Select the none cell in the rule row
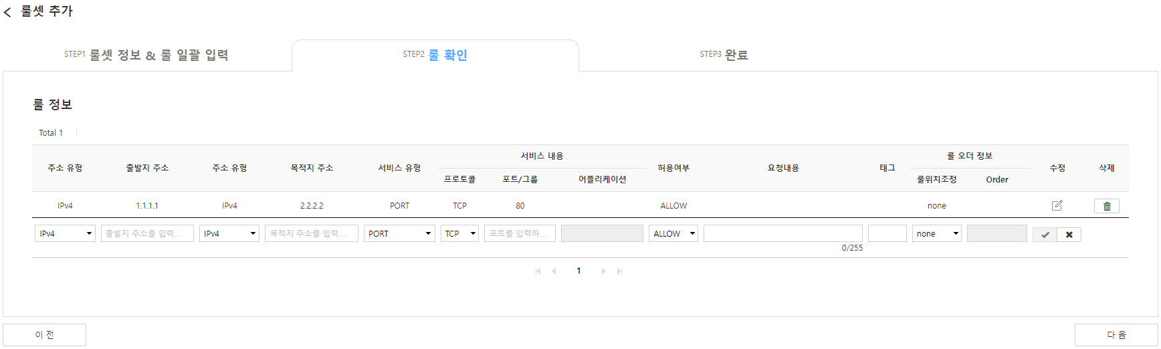The height and width of the screenshot is (349, 1161). click(x=937, y=206)
